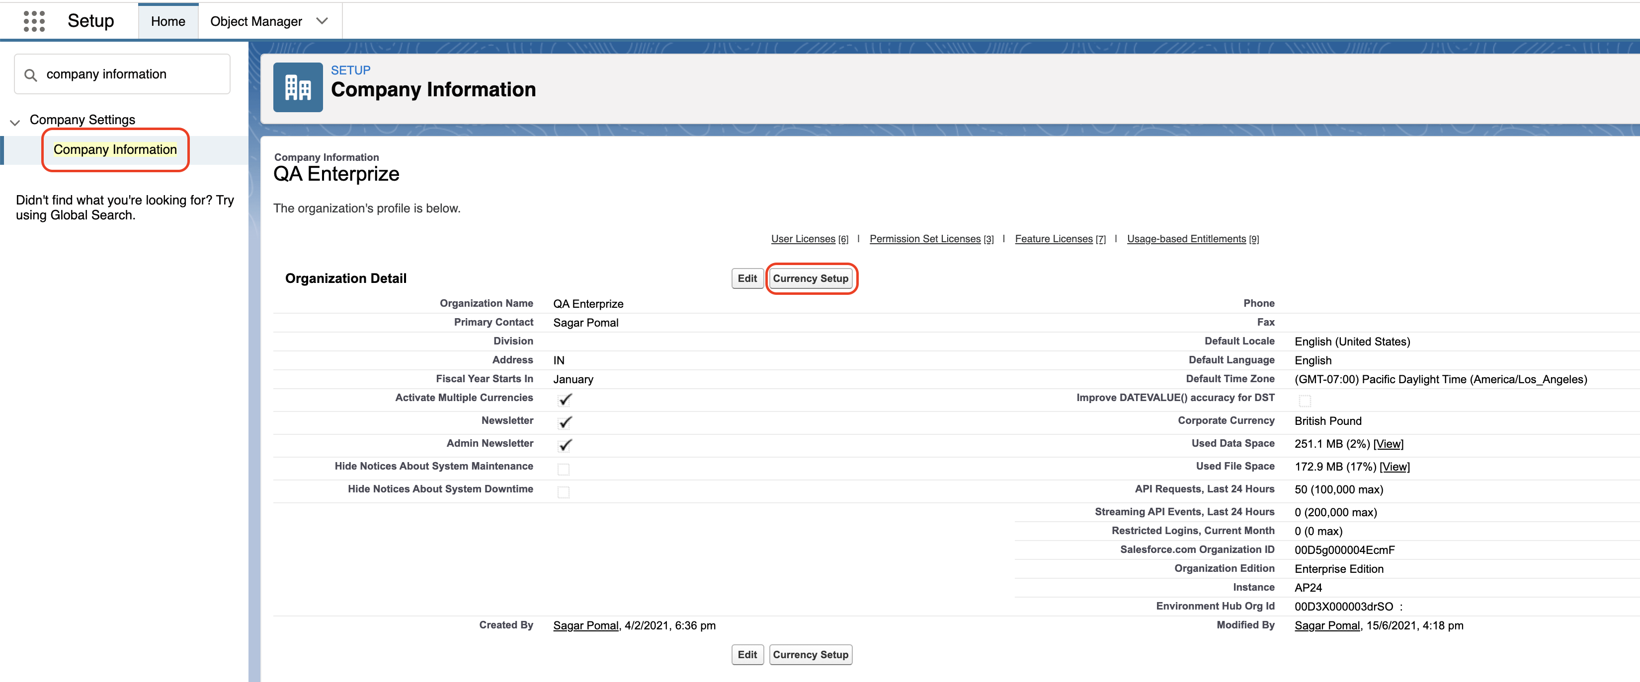1640x682 pixels.
Task: Click the Newsletter checkmark
Action: [564, 422]
